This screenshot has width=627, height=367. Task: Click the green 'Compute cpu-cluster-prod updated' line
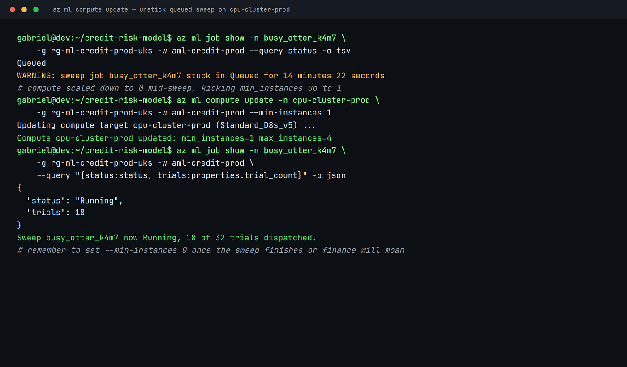coord(174,138)
